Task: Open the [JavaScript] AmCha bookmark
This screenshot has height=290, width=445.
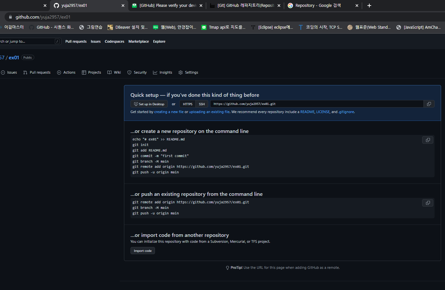Action: point(419,27)
